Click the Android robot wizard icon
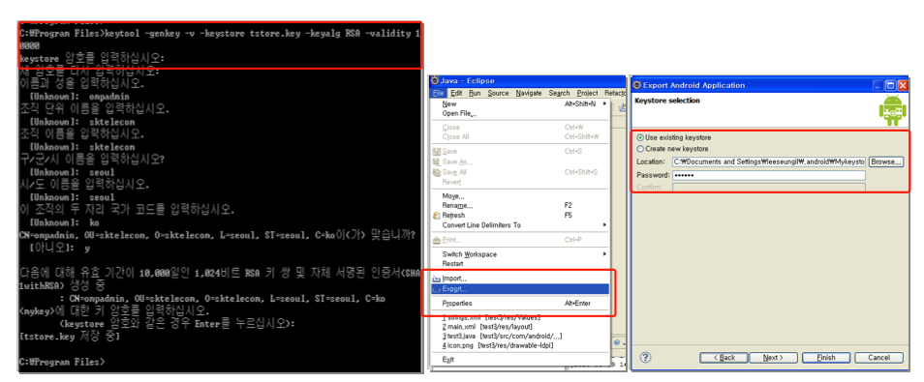The height and width of the screenshot is (382, 924). pos(892,110)
